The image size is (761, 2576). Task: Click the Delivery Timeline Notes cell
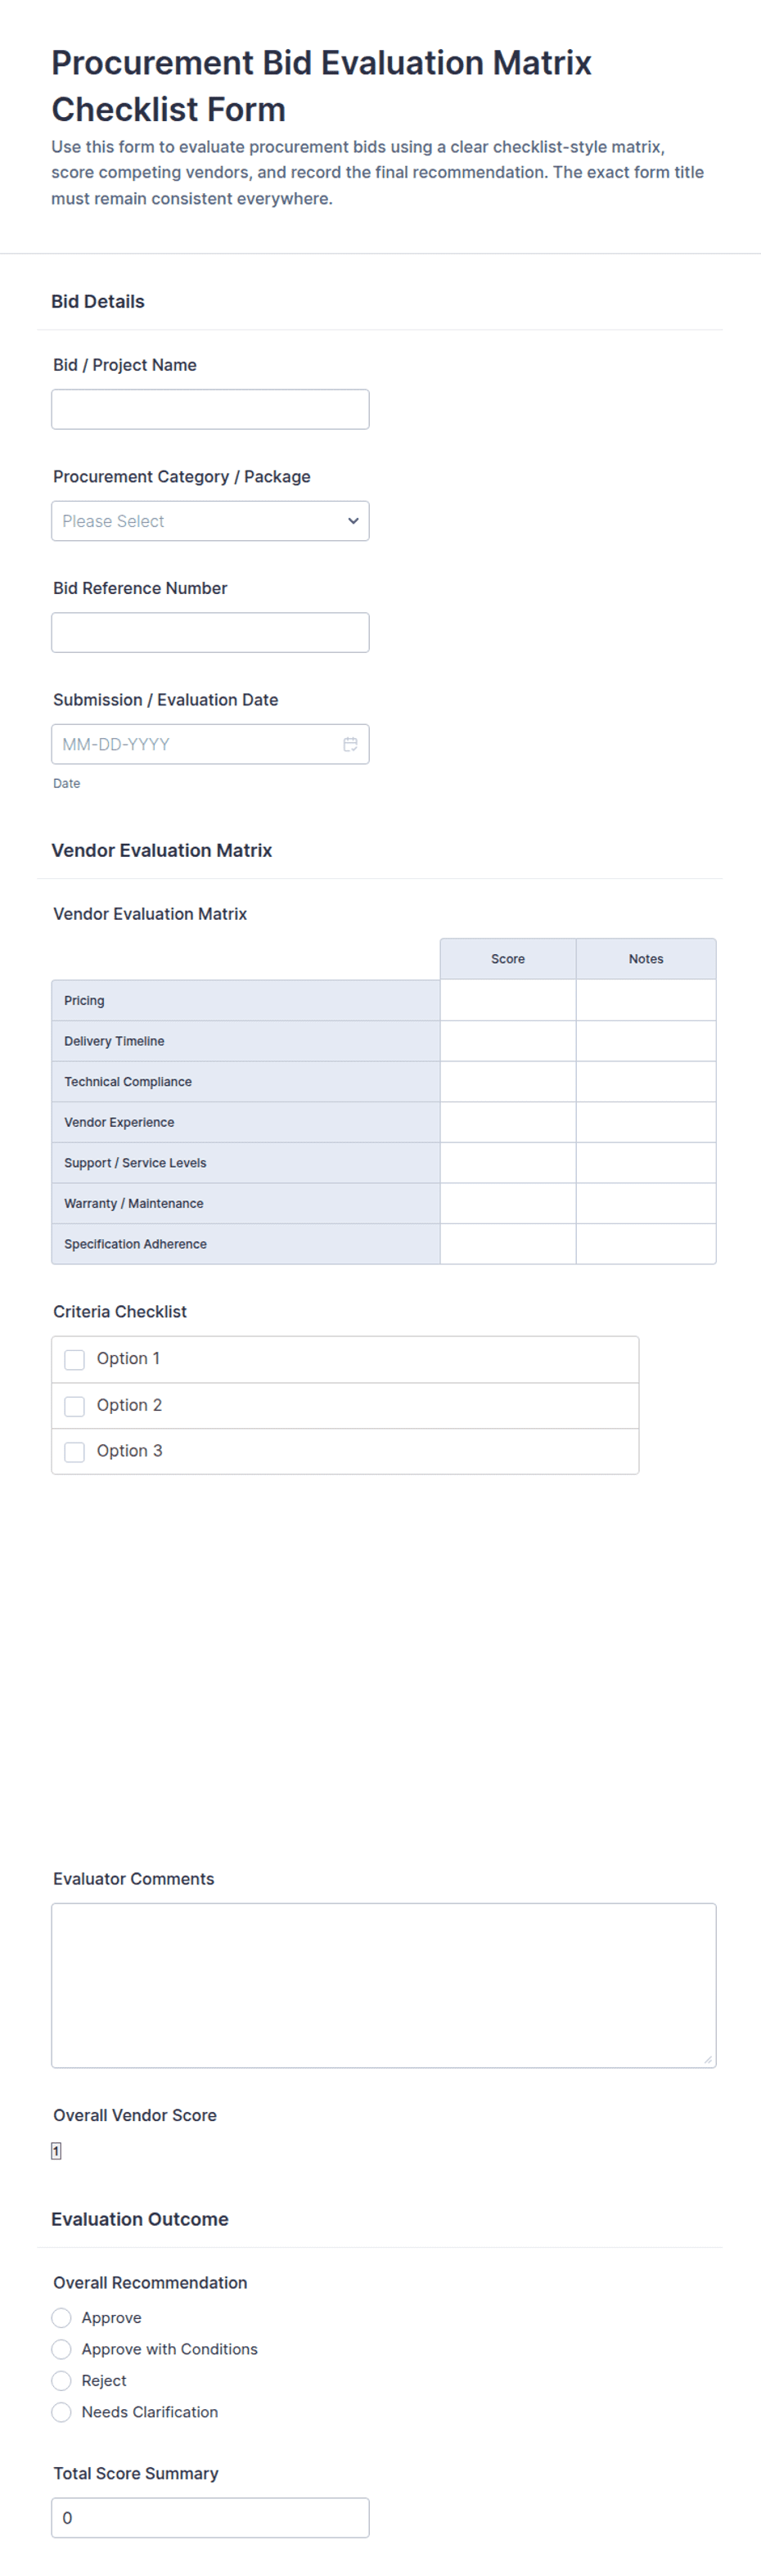(x=646, y=1041)
